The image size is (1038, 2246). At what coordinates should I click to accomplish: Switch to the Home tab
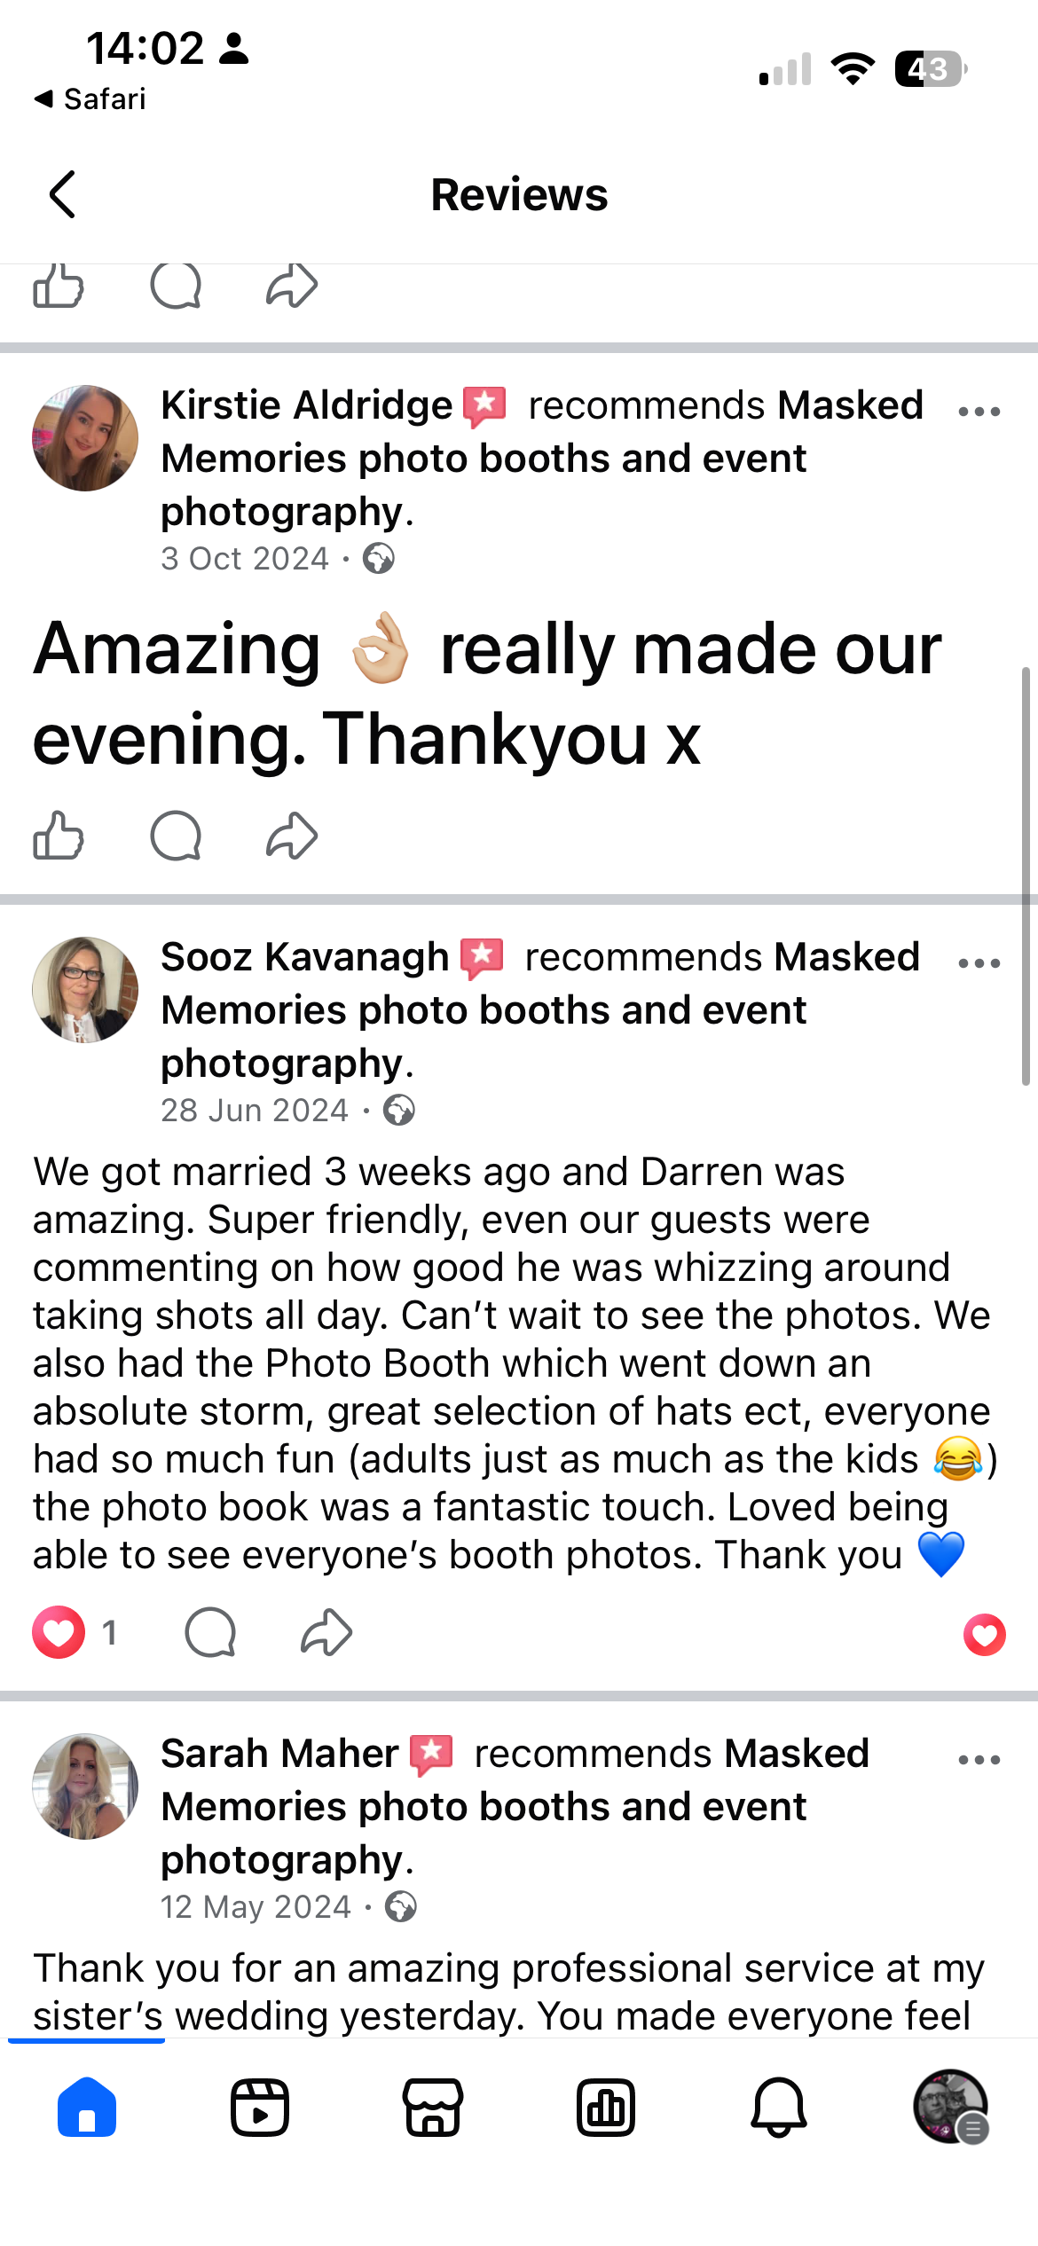[x=87, y=2108]
